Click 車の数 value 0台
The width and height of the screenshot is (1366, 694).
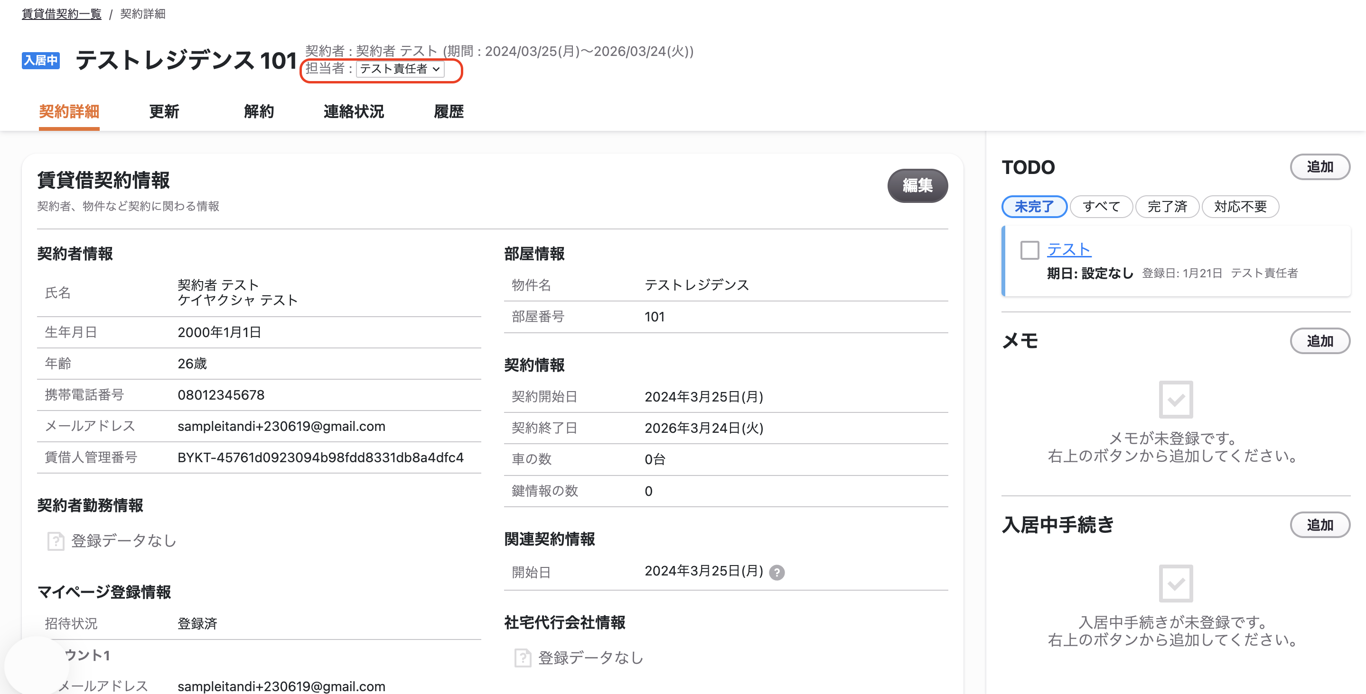tap(655, 459)
